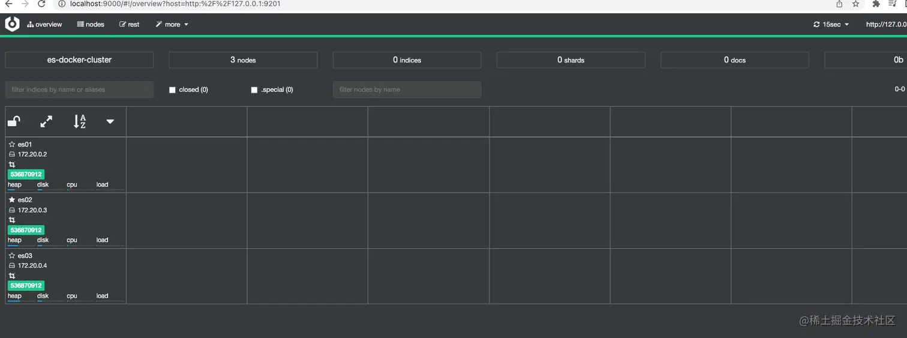
Task: Expand the caret dropdown next to sort
Action: pyautogui.click(x=110, y=122)
